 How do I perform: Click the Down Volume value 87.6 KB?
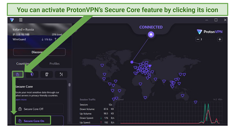(x=109, y=109)
